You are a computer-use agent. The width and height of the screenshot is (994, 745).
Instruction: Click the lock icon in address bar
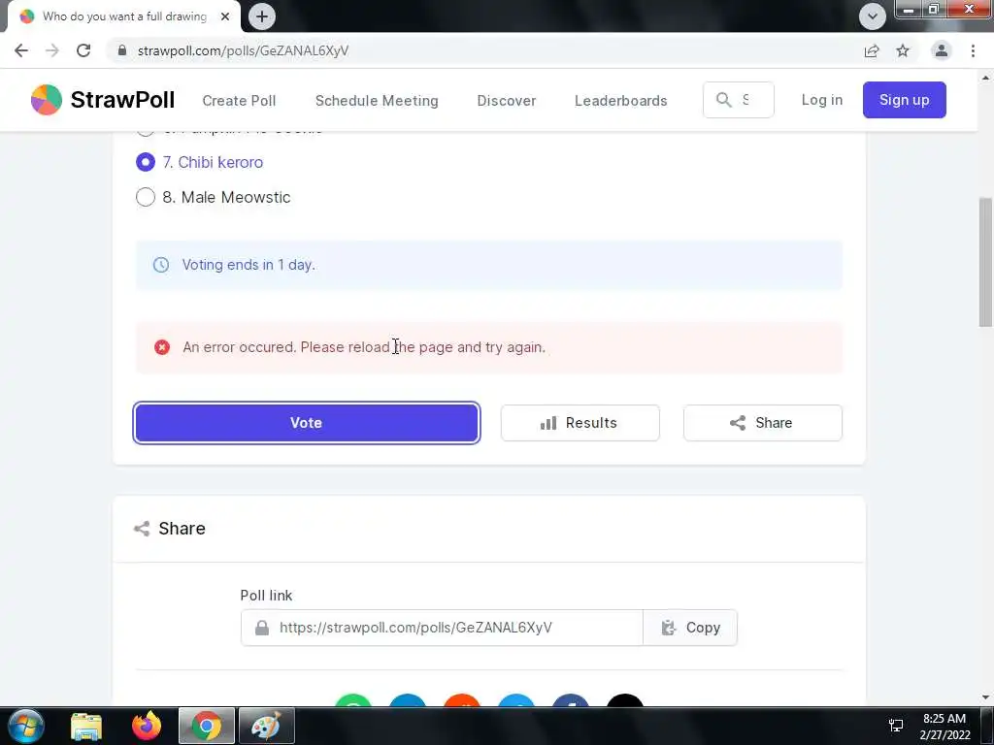pos(123,50)
